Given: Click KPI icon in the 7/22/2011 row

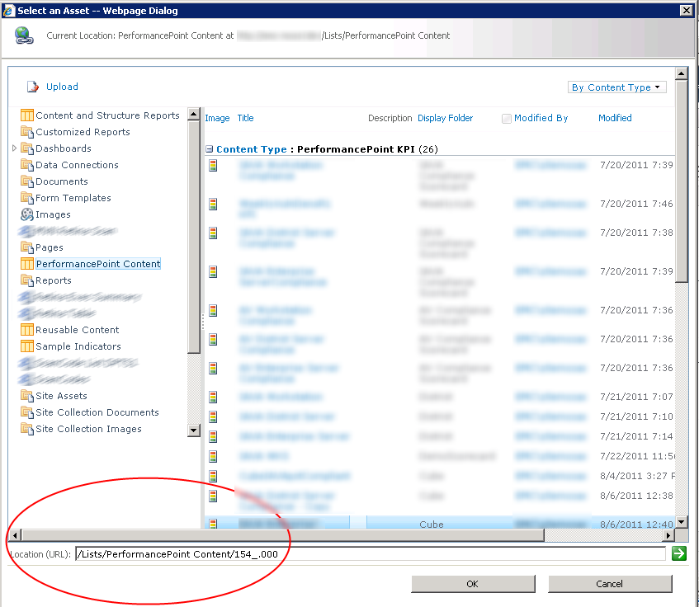Looking at the screenshot, I should click(213, 456).
